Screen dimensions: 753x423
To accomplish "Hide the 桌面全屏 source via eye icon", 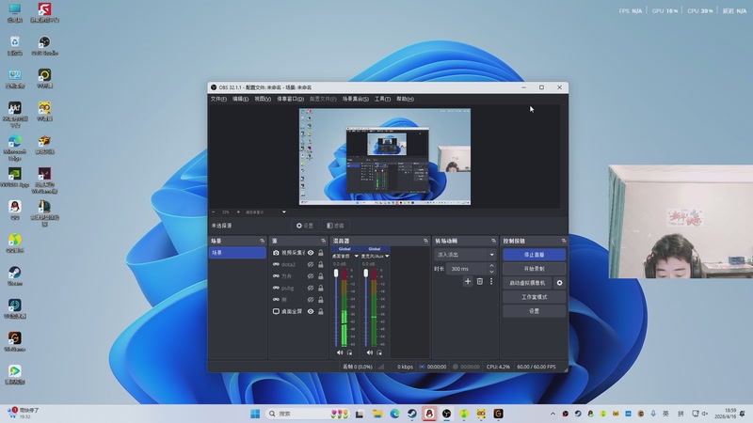I will 311,311.
